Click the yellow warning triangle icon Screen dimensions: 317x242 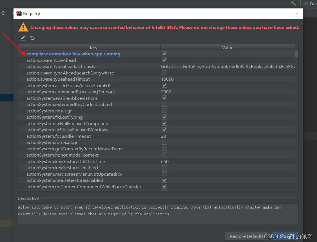click(23, 27)
